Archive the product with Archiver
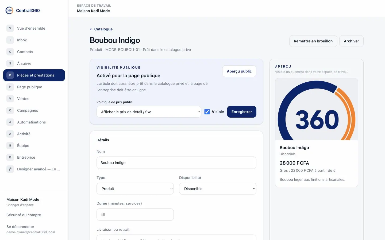 click(351, 41)
